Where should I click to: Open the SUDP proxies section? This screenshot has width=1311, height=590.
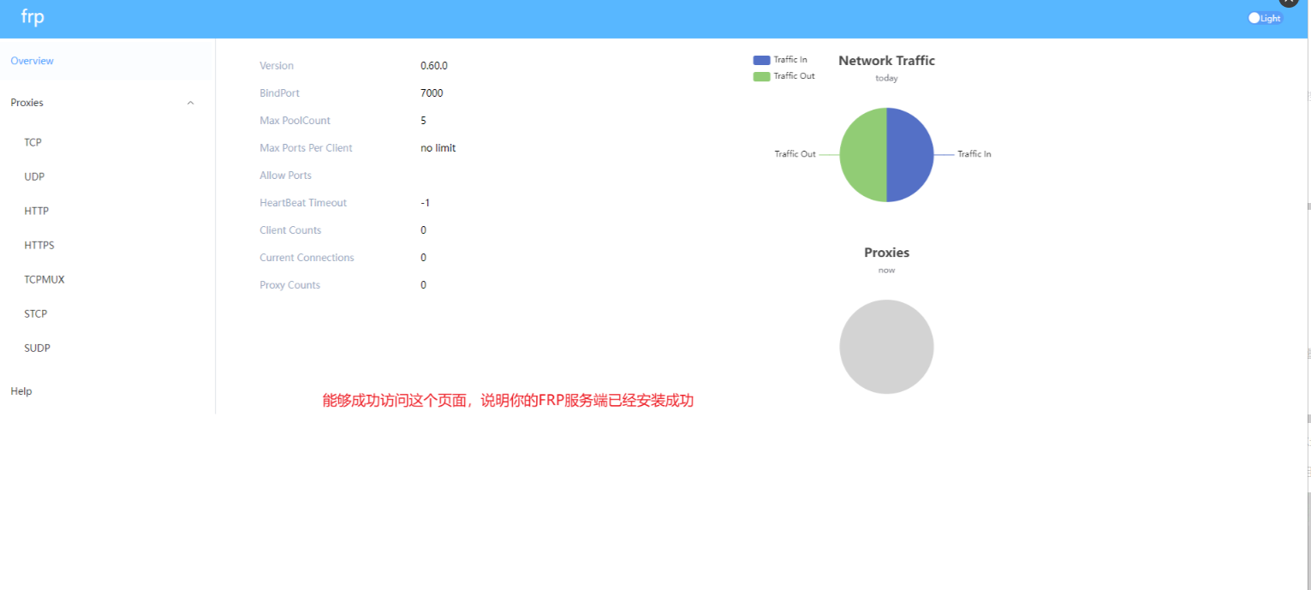tap(37, 348)
